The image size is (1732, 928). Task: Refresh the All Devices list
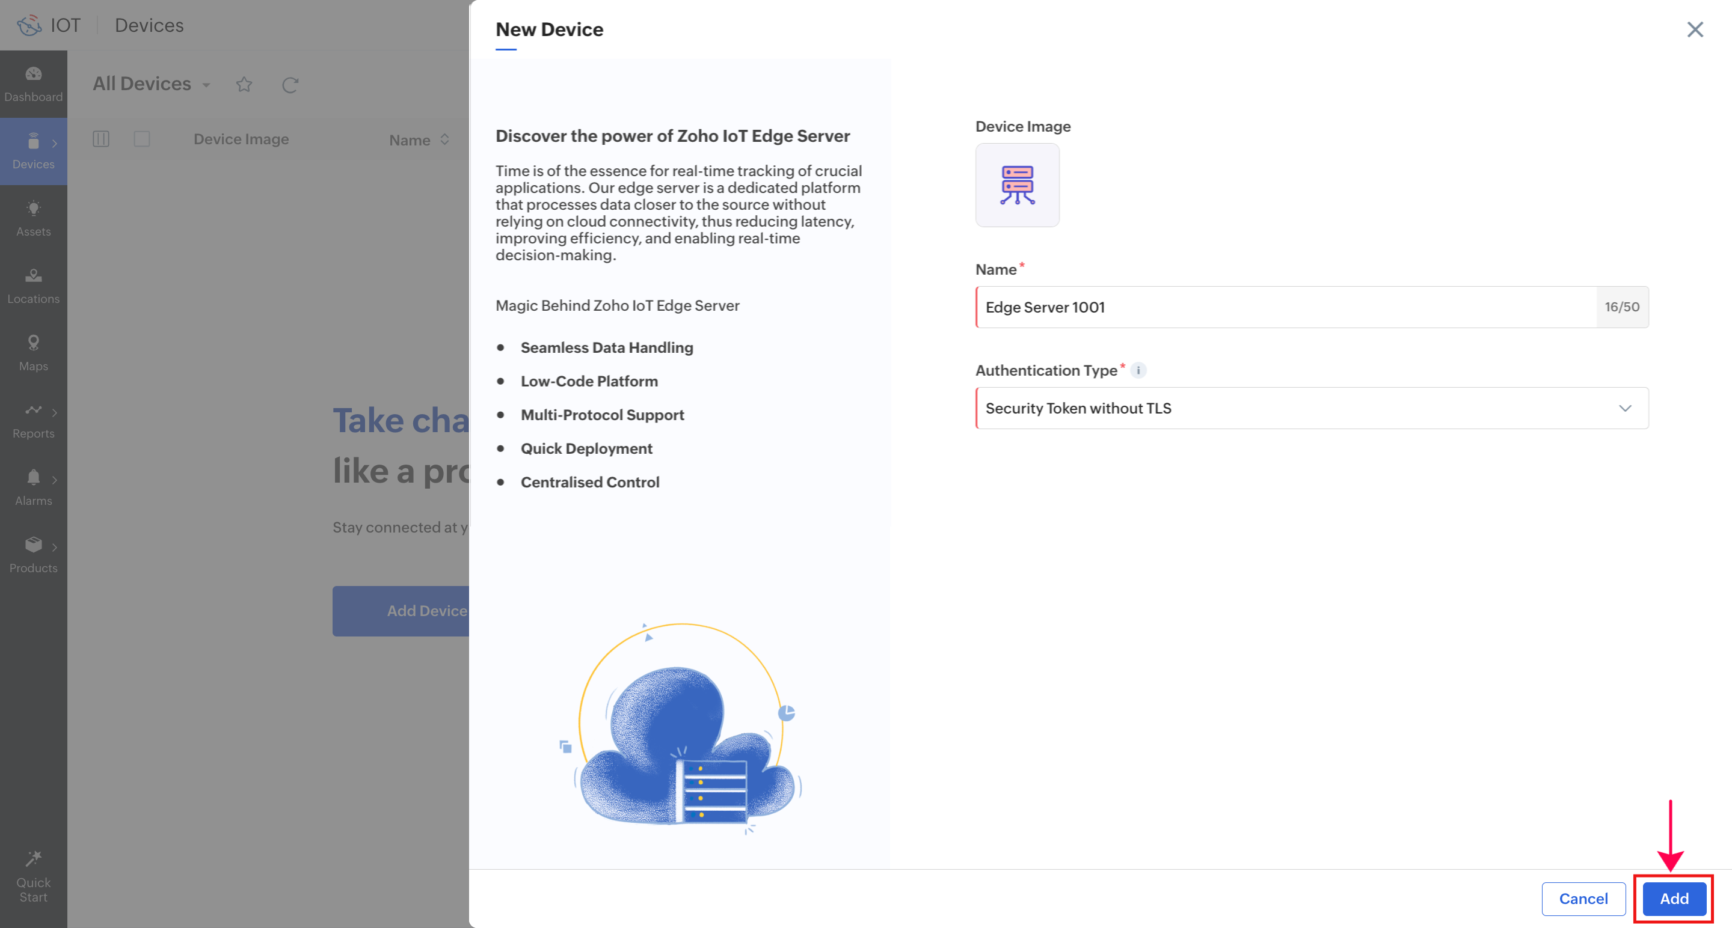pyautogui.click(x=290, y=85)
